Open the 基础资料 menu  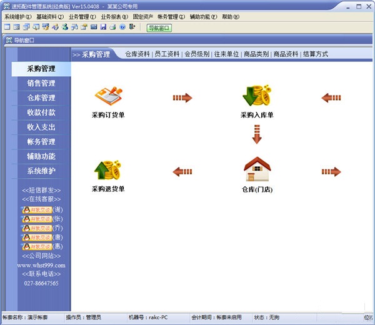(50, 17)
